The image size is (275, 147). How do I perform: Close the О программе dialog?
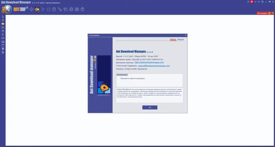pos(186,35)
